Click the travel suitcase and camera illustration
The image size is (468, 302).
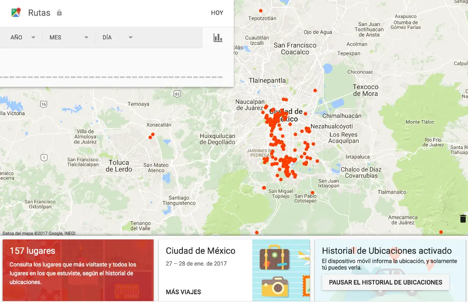pos(281,270)
